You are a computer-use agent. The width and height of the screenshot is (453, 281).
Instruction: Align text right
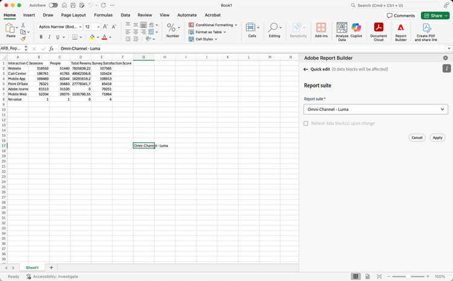[143, 32]
